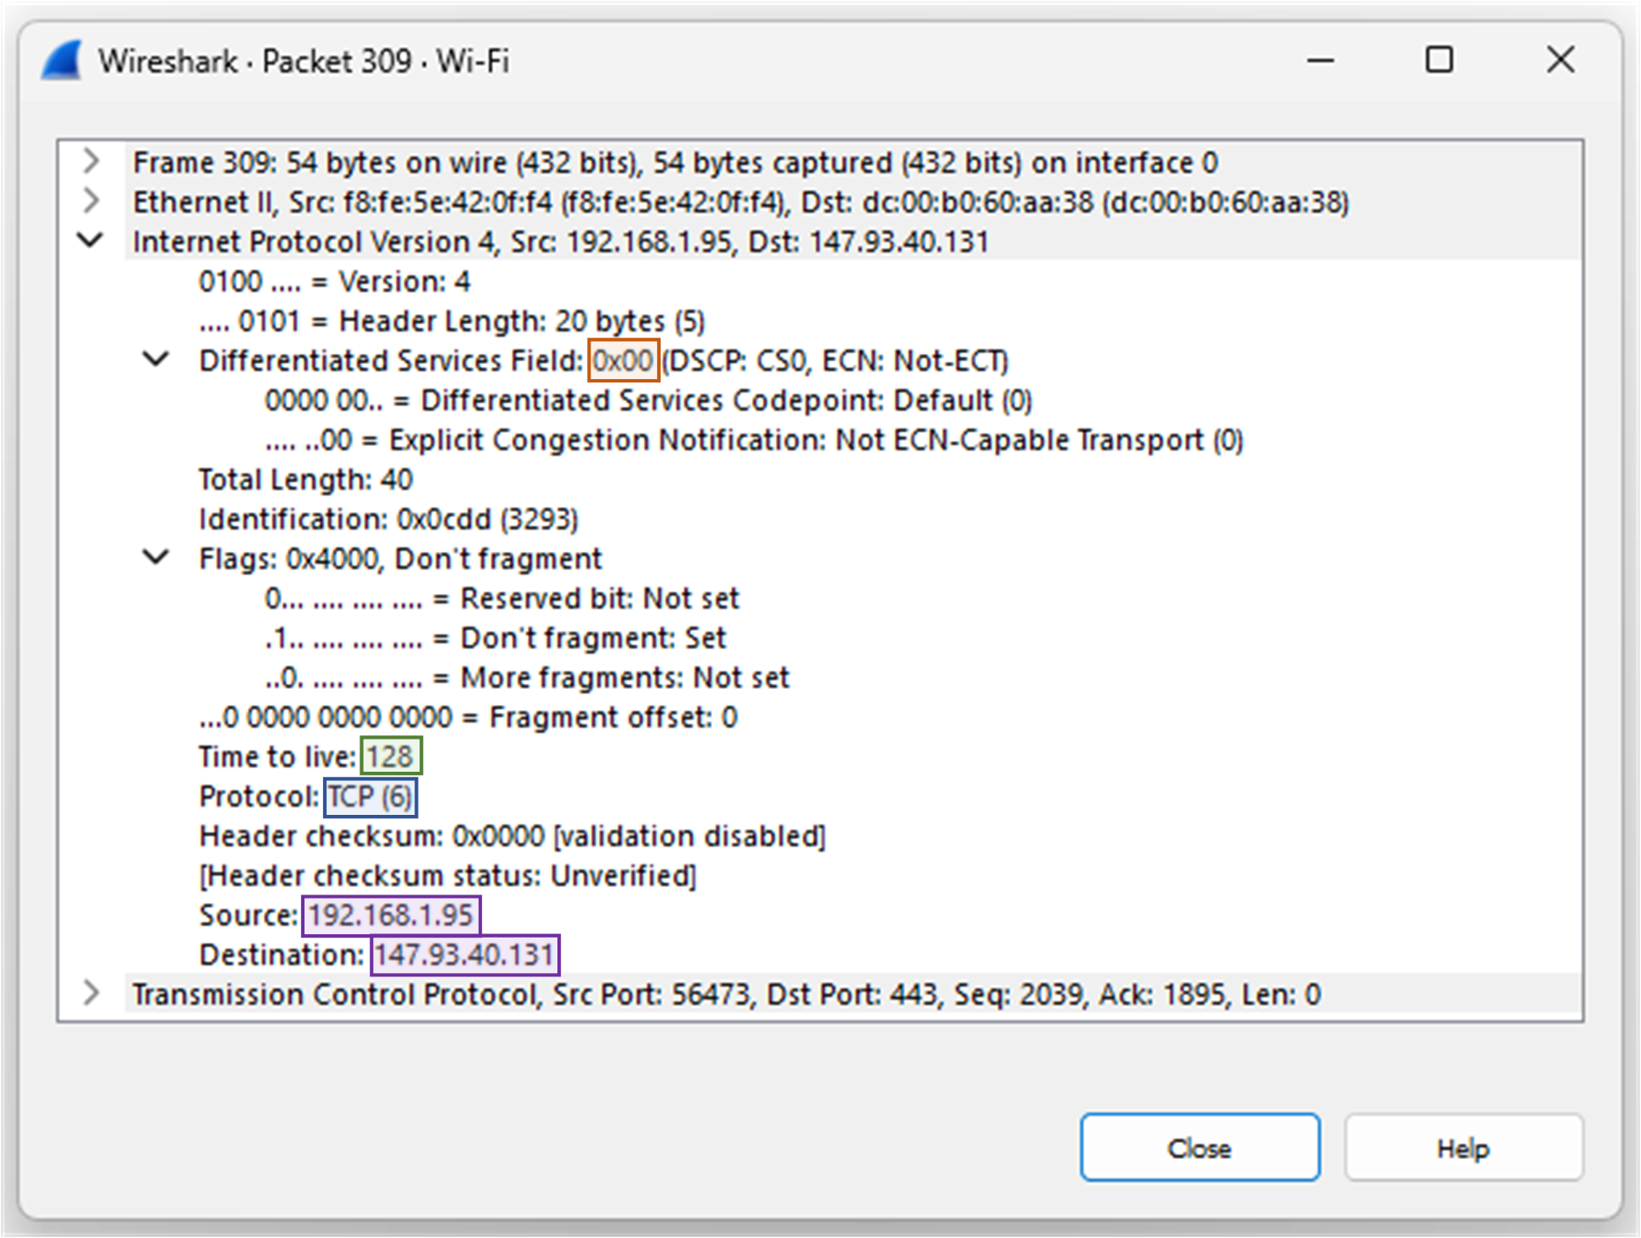Collapse the Differentiated Services Field node
The width and height of the screenshot is (1641, 1238).
[156, 360]
